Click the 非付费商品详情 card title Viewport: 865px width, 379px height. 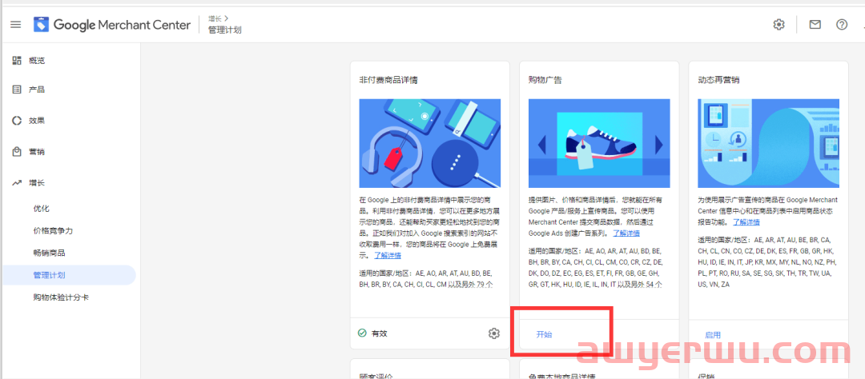tap(388, 80)
